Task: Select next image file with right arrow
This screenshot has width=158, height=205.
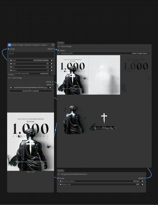Action: point(50,88)
